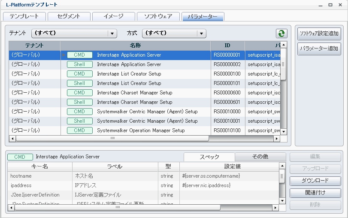Sort by the 名称 column header
This screenshot has height=218, width=348.
pos(136,46)
